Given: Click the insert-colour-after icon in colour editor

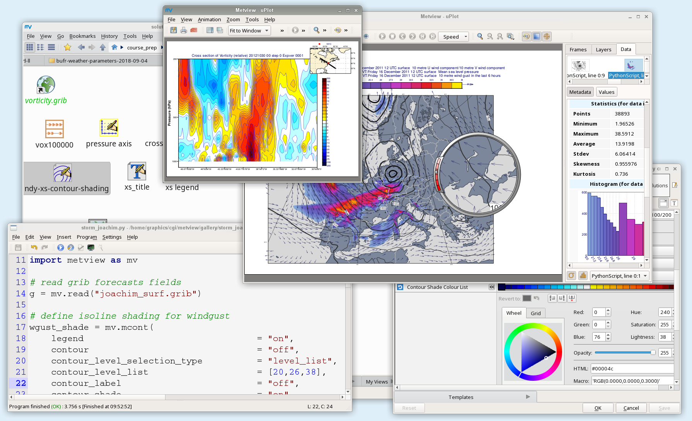Looking at the screenshot, I should pyautogui.click(x=562, y=298).
